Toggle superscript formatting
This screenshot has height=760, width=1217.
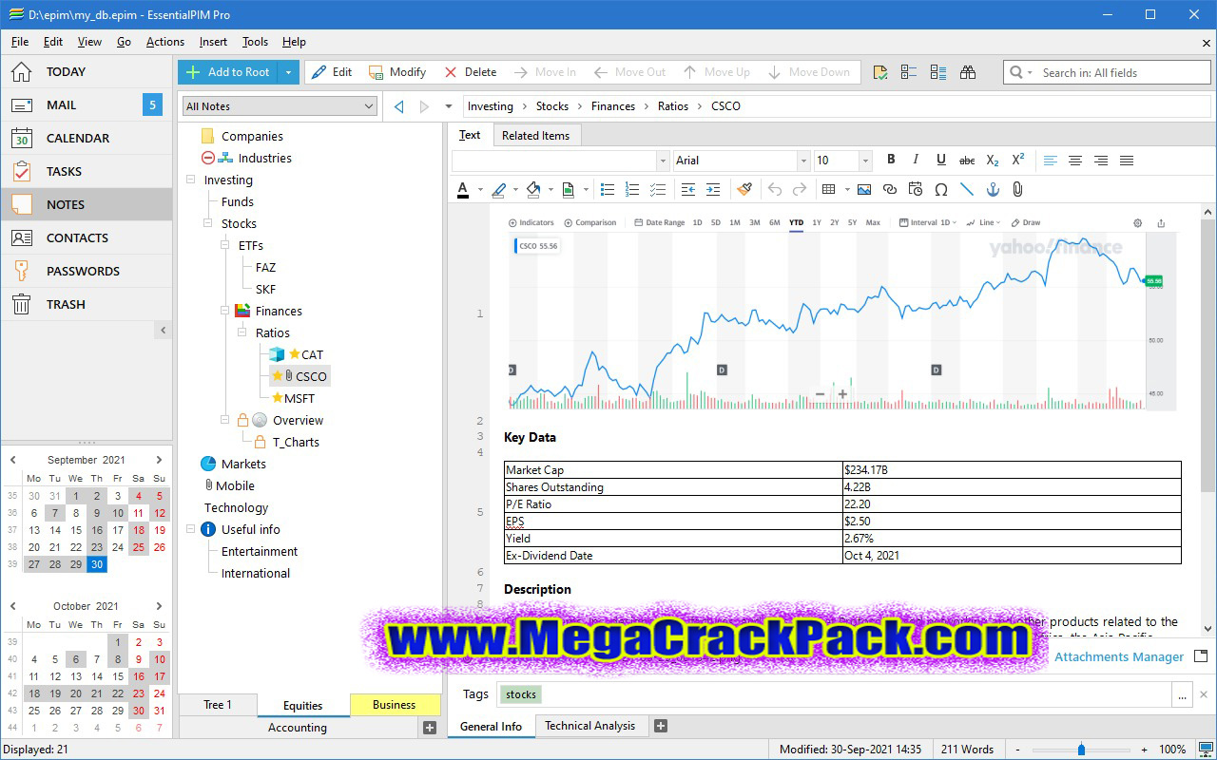click(1017, 160)
